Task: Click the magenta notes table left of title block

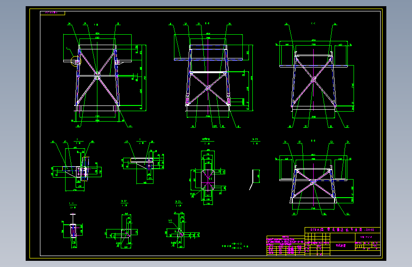Action: tap(286, 246)
